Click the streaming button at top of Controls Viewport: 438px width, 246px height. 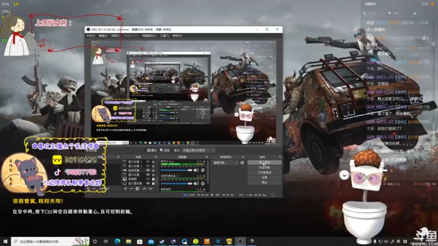264,162
